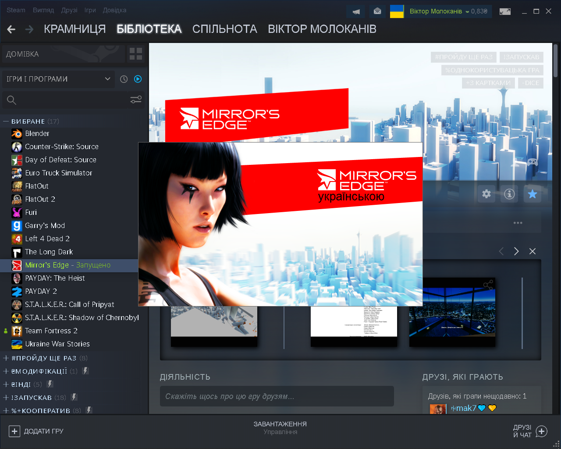
Task: Expand the КООПЕРАТИВ collection
Action: pos(6,411)
